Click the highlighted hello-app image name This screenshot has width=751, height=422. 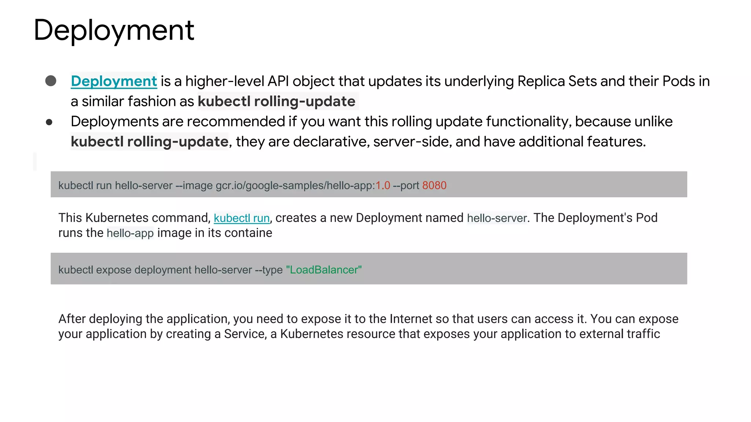point(130,233)
